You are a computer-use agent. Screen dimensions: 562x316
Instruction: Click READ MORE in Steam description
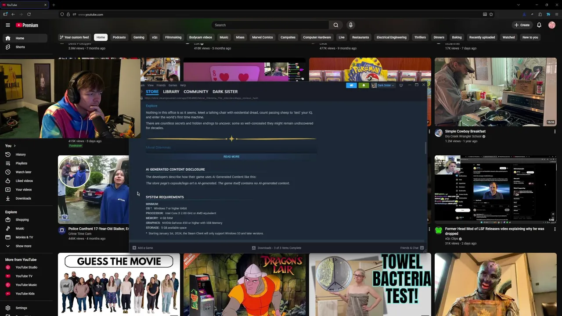pos(231,157)
